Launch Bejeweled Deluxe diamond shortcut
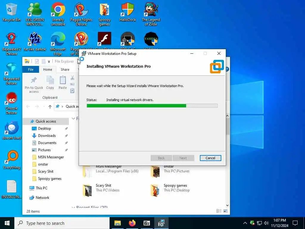This screenshot has width=305, height=229. (12, 74)
